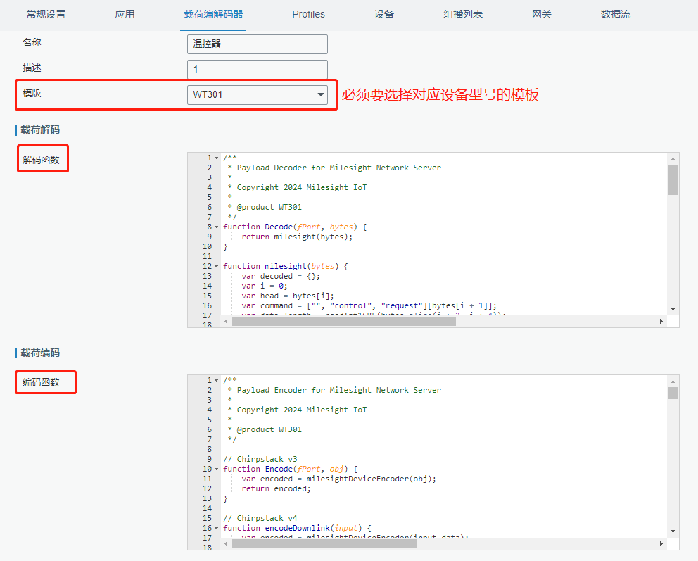The width and height of the screenshot is (698, 561).
Task: Click right arrow of decoder editor horizontal scrollbar
Action: [x=661, y=322]
